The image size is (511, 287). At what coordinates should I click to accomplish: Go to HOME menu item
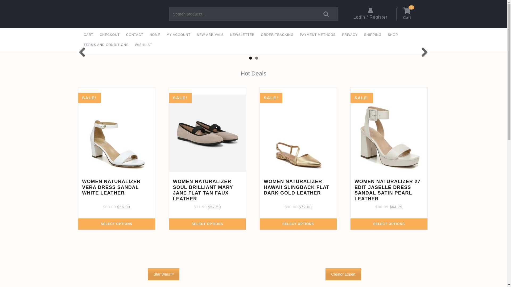tap(155, 35)
